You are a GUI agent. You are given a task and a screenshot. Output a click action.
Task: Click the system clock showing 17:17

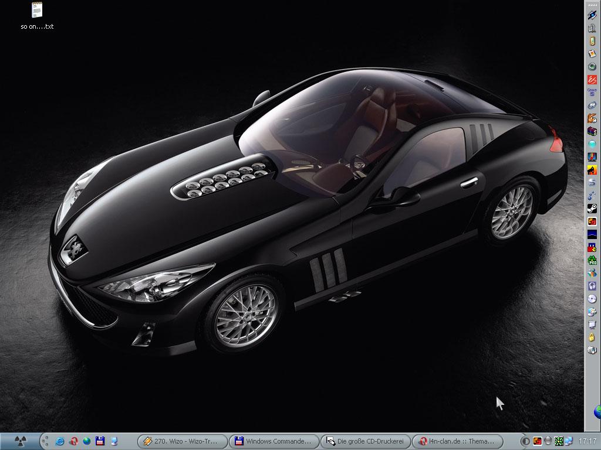(587, 441)
